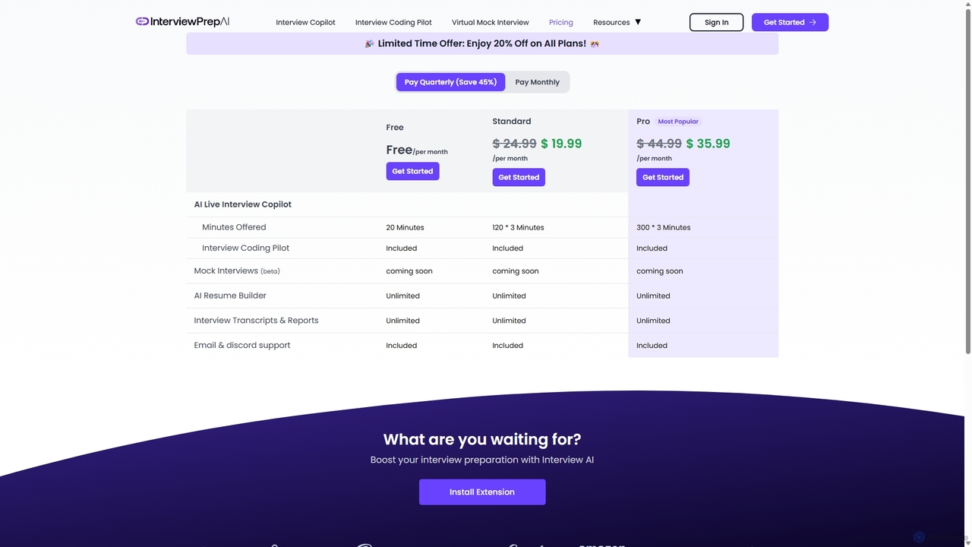
Task: Click the Install Extension button
Action: coord(482,492)
